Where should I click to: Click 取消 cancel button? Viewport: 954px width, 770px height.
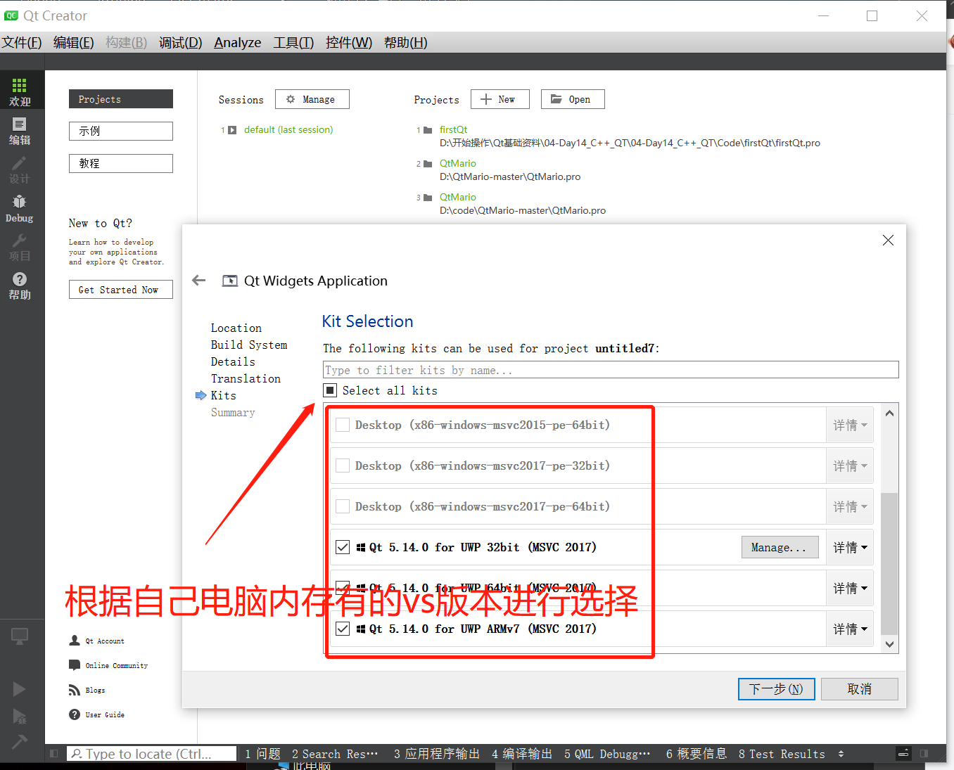tap(859, 689)
